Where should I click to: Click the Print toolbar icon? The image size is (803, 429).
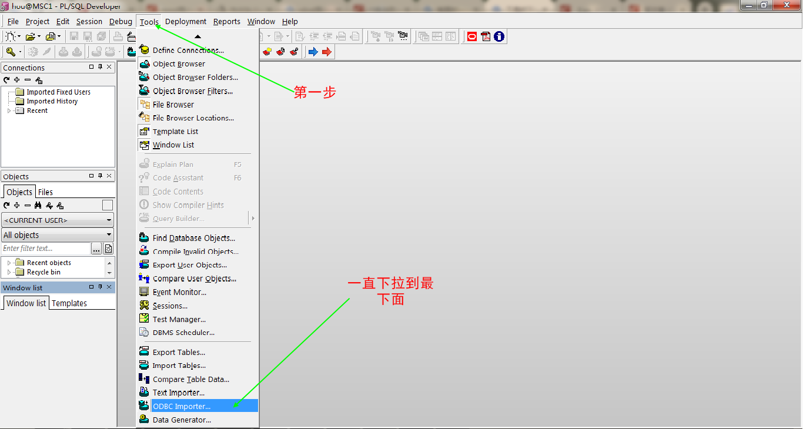click(x=118, y=36)
